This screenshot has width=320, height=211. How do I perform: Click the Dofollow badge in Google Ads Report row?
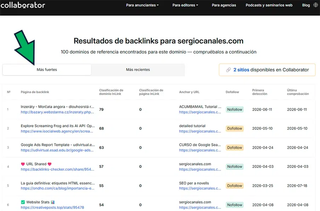point(235,147)
